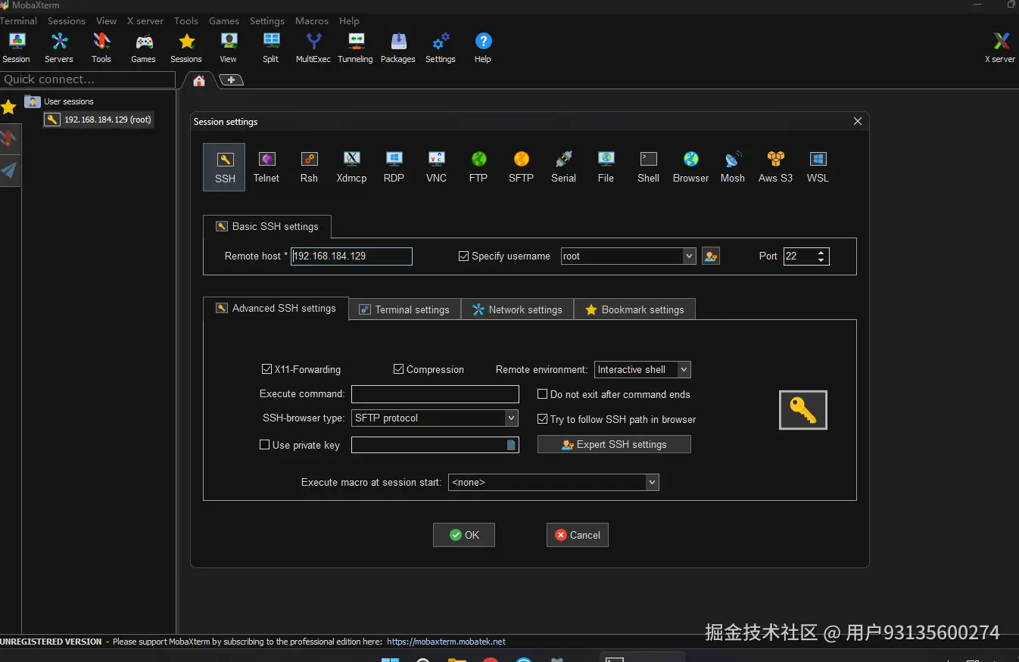The width and height of the screenshot is (1019, 662).
Task: Open Remote environment dropdown
Action: click(684, 369)
